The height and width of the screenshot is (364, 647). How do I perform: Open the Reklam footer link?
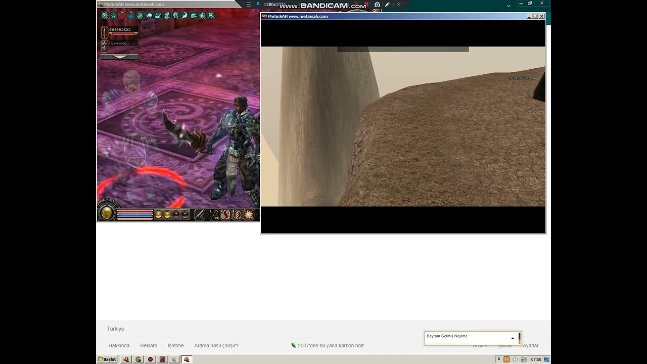point(149,346)
